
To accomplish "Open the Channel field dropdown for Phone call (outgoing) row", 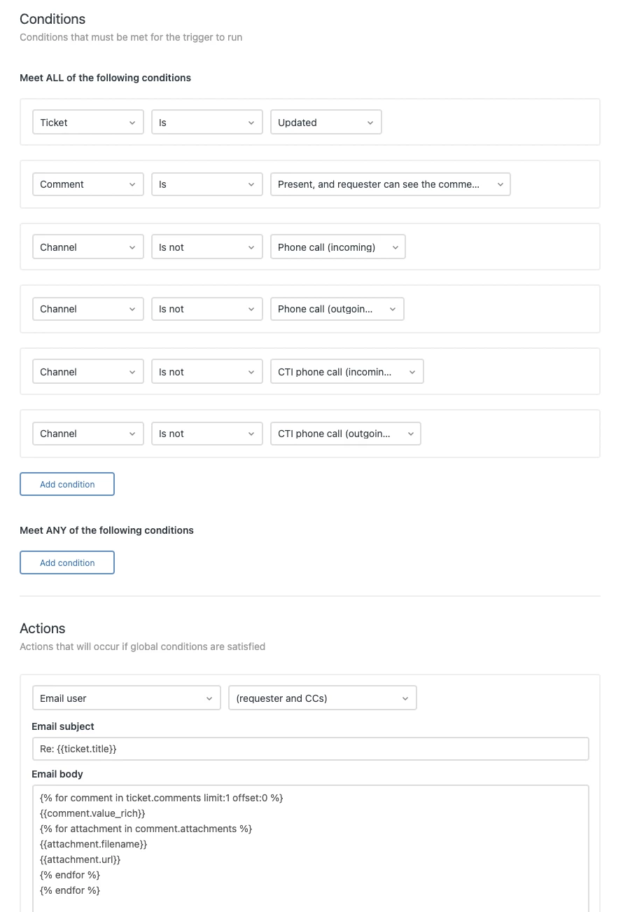I will [87, 309].
